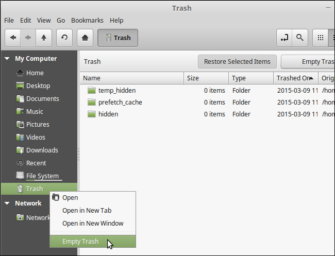Go up to the parent folder
Viewport: 335px width, 256px height.
(x=44, y=38)
